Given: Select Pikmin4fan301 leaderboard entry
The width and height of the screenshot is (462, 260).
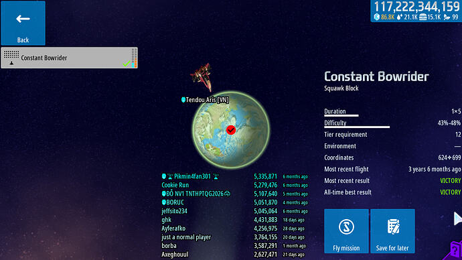Looking at the screenshot, I should [234, 176].
